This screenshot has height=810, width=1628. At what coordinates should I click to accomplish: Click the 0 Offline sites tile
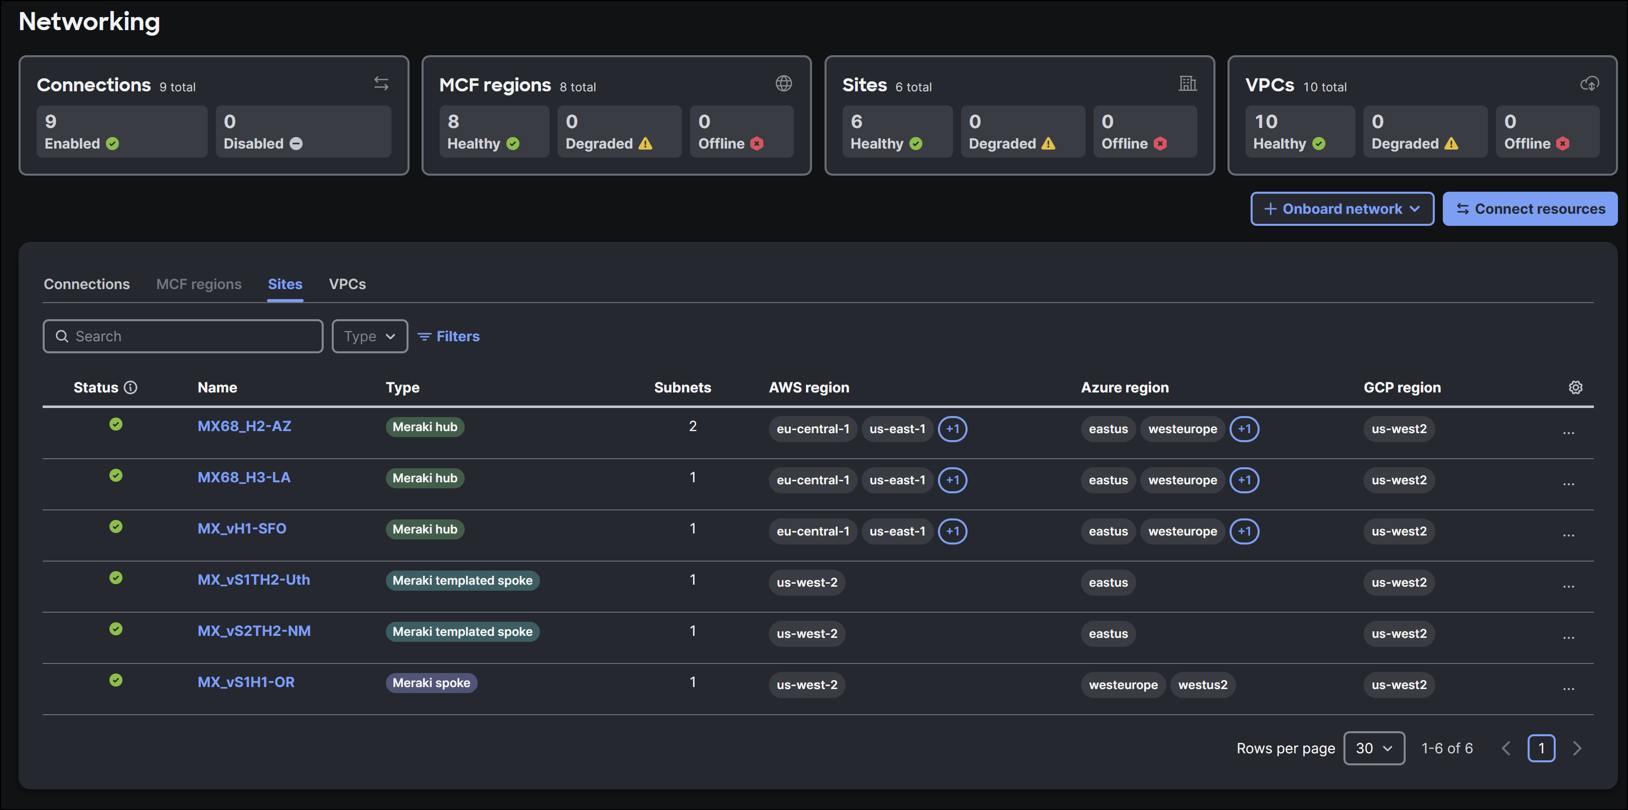tap(1145, 131)
